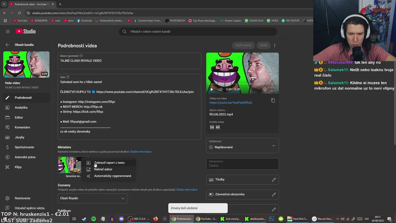Edit Titulky with the pencil icon
The image size is (396, 223).
click(274, 180)
